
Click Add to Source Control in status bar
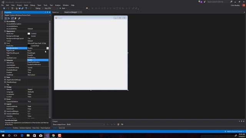click(234, 131)
